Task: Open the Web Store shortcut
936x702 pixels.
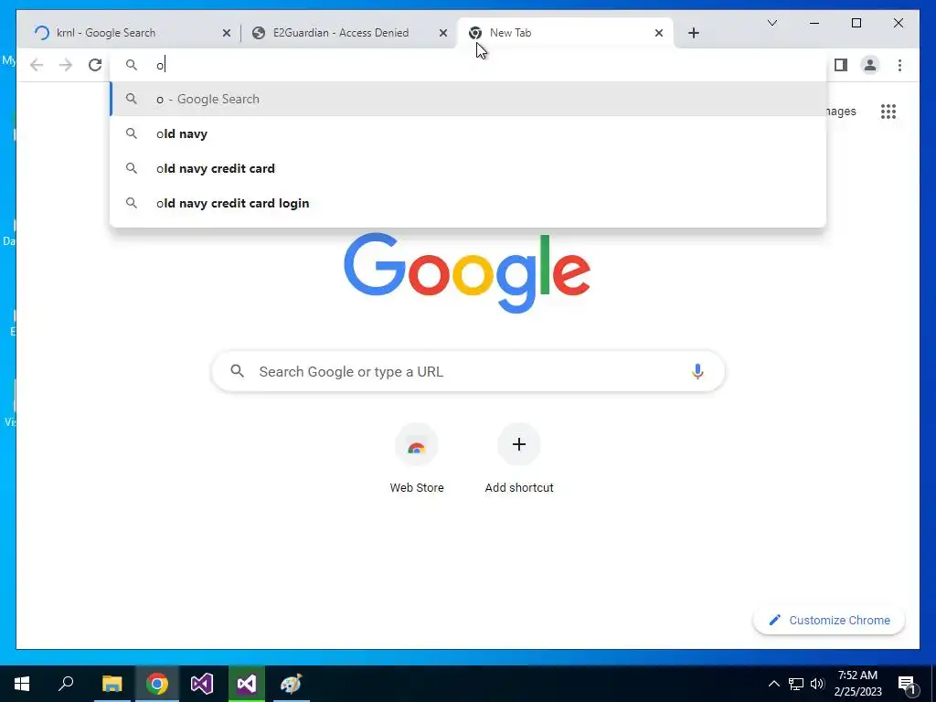Action: (x=417, y=459)
